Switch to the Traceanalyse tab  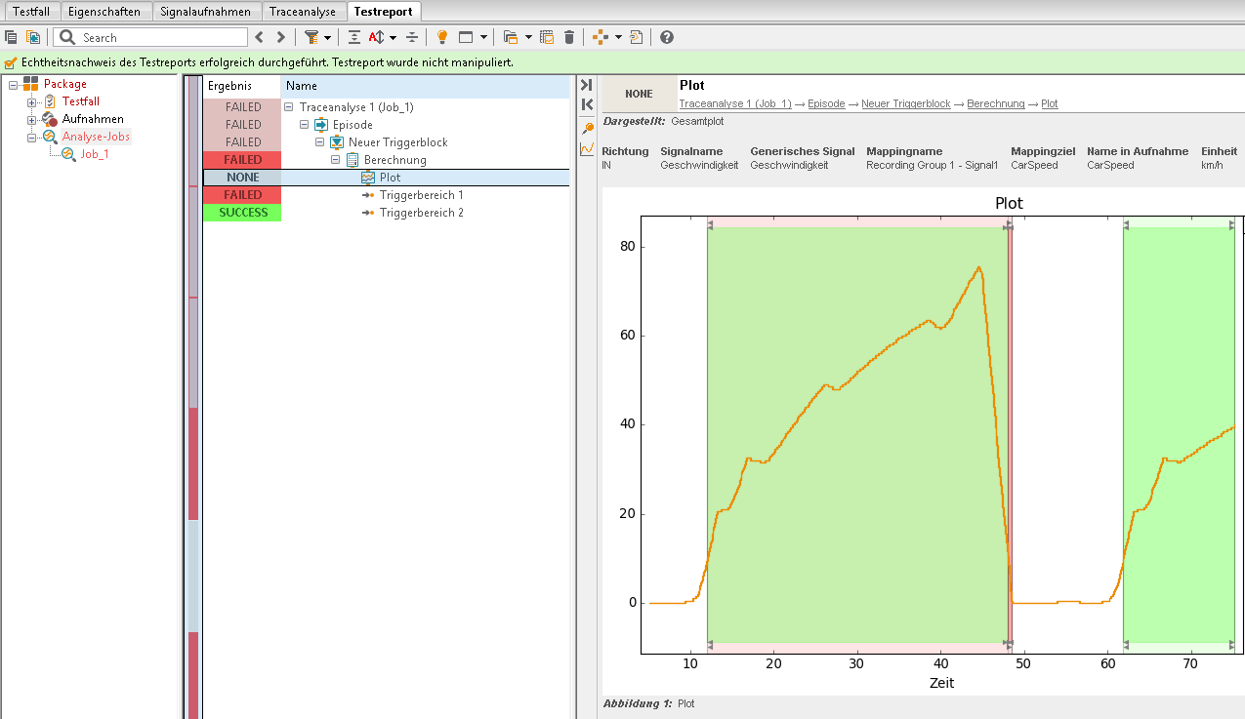pos(303,12)
